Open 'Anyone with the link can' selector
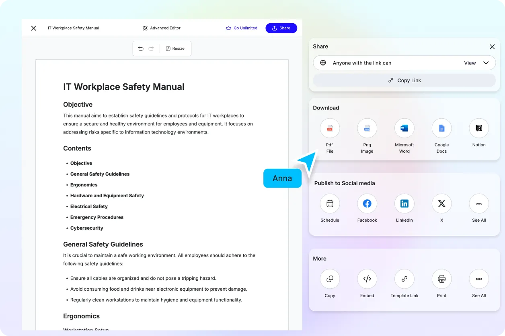Viewport: 505px width, 336px height. click(x=362, y=63)
